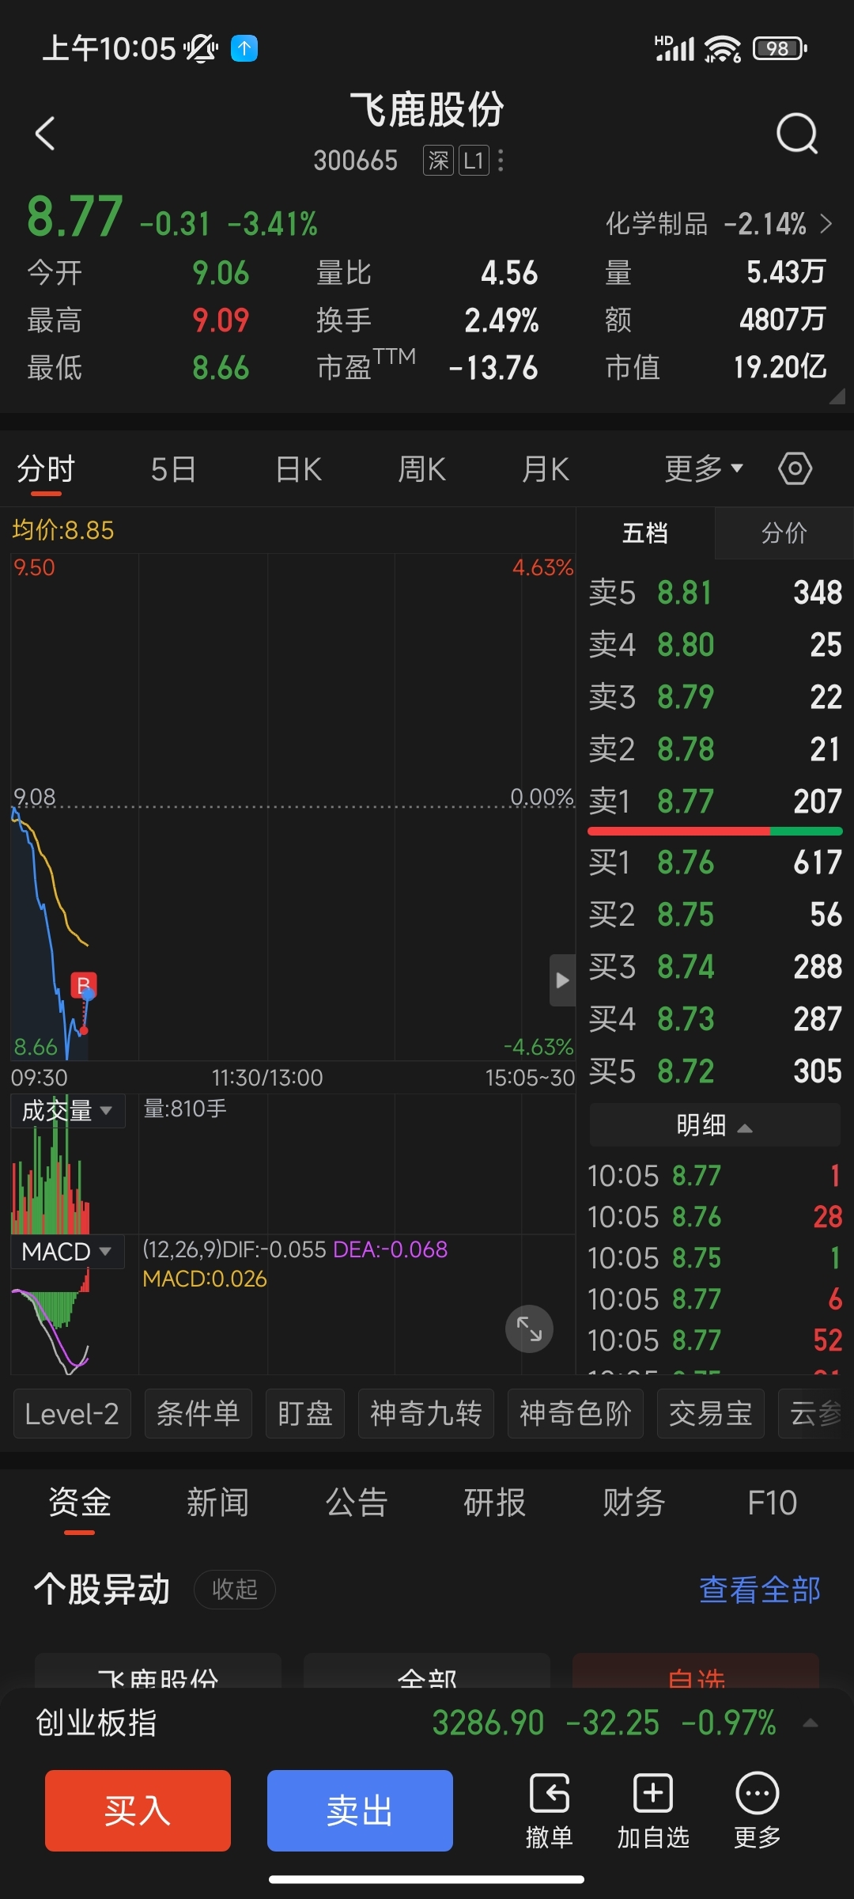The width and height of the screenshot is (854, 1899).
Task: Tap the Level-2 feature button
Action: point(72,1413)
